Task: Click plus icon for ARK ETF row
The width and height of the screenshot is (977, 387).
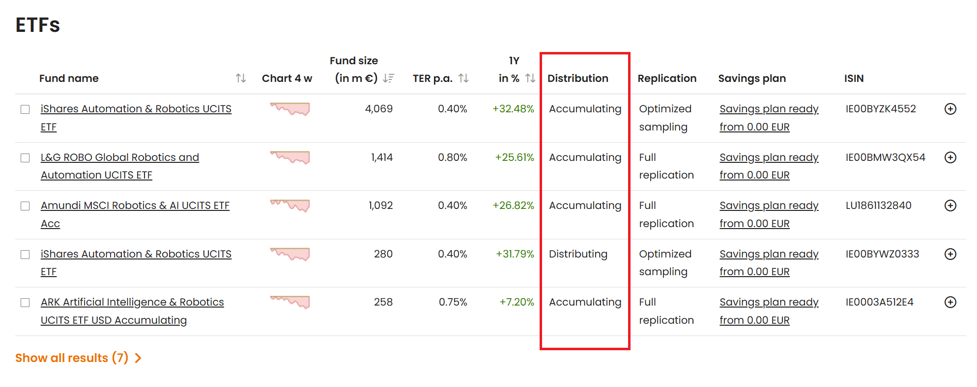Action: coord(950,302)
